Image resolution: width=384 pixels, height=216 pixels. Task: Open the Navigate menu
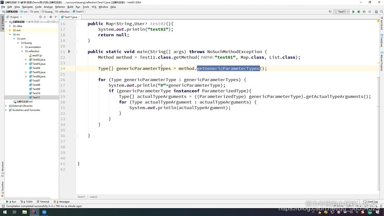[27, 7]
